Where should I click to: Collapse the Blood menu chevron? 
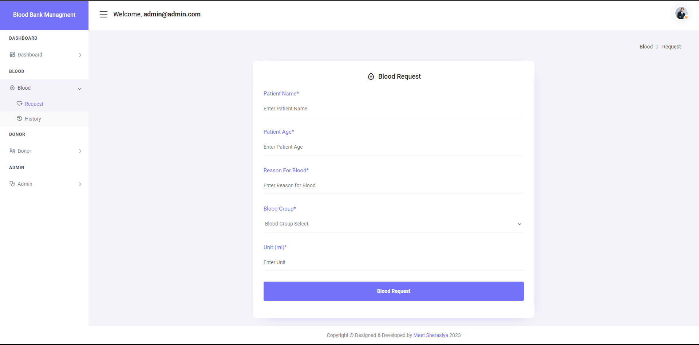(80, 89)
